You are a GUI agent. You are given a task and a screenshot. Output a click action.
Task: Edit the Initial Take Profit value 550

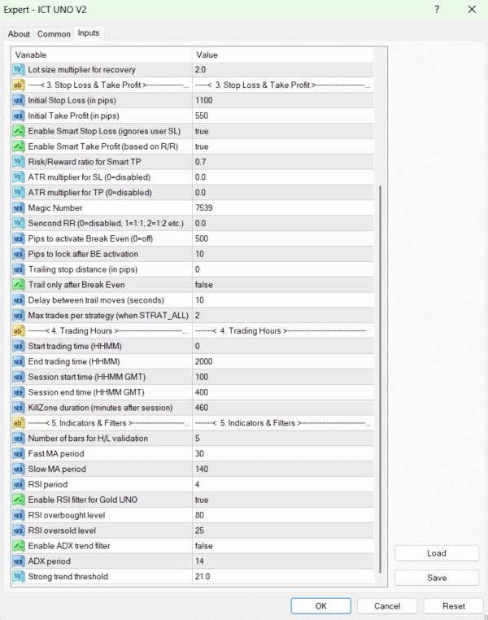[283, 116]
